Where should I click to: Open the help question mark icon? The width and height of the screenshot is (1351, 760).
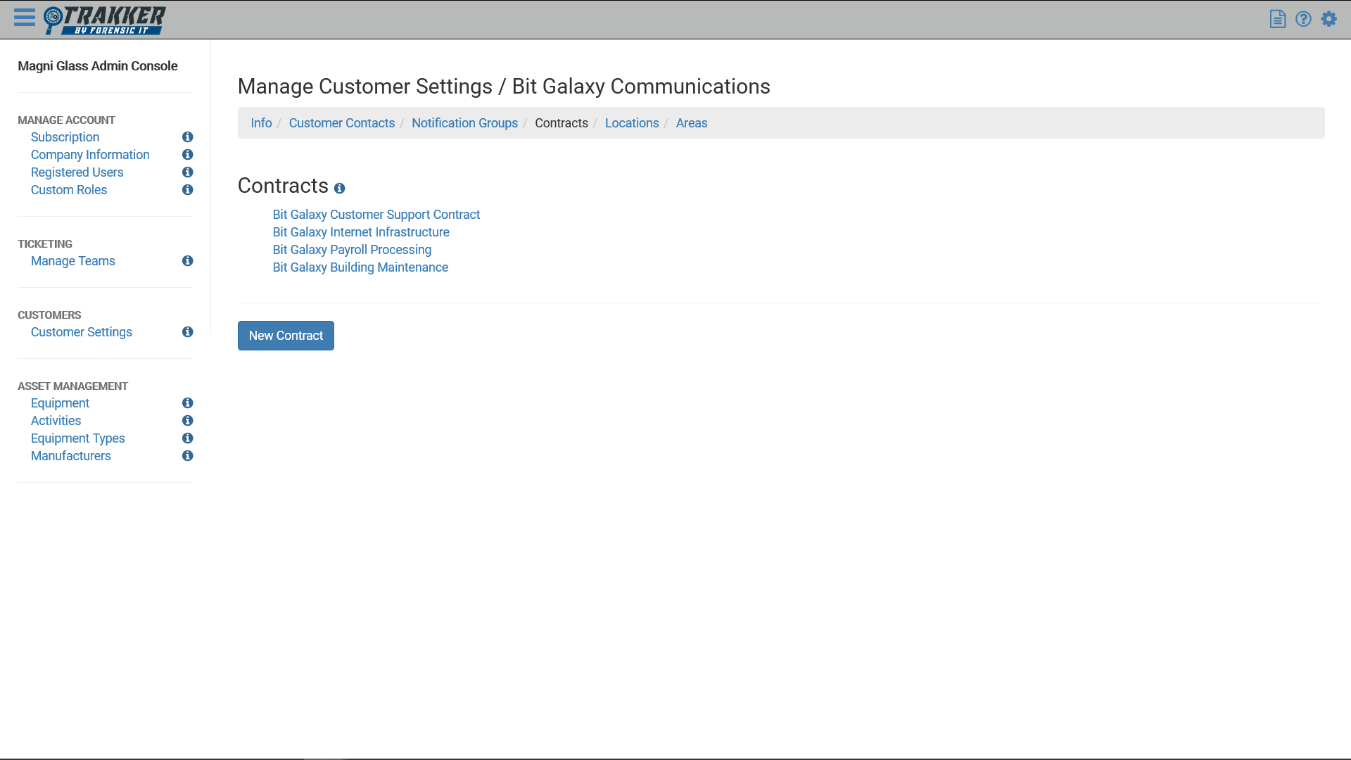(1303, 19)
